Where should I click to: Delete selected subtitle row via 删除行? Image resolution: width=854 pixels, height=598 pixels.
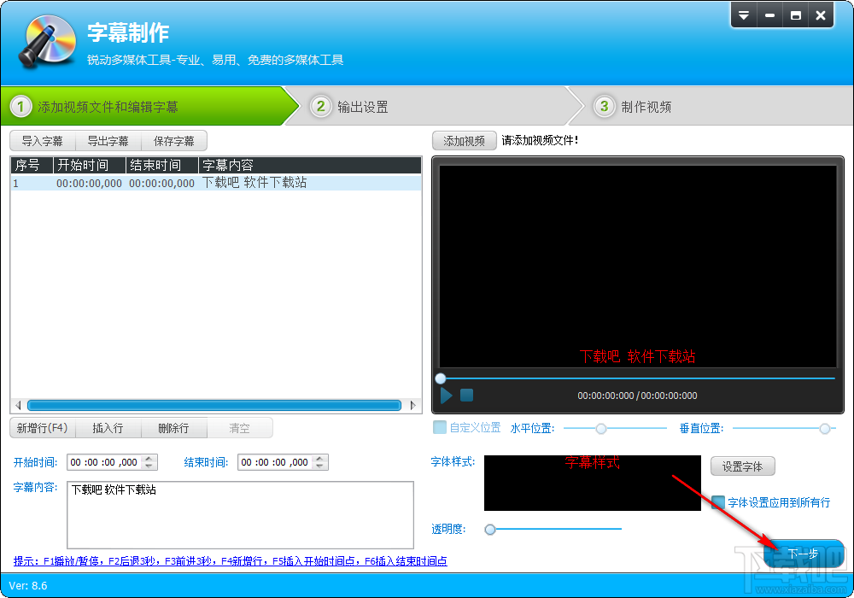[173, 428]
